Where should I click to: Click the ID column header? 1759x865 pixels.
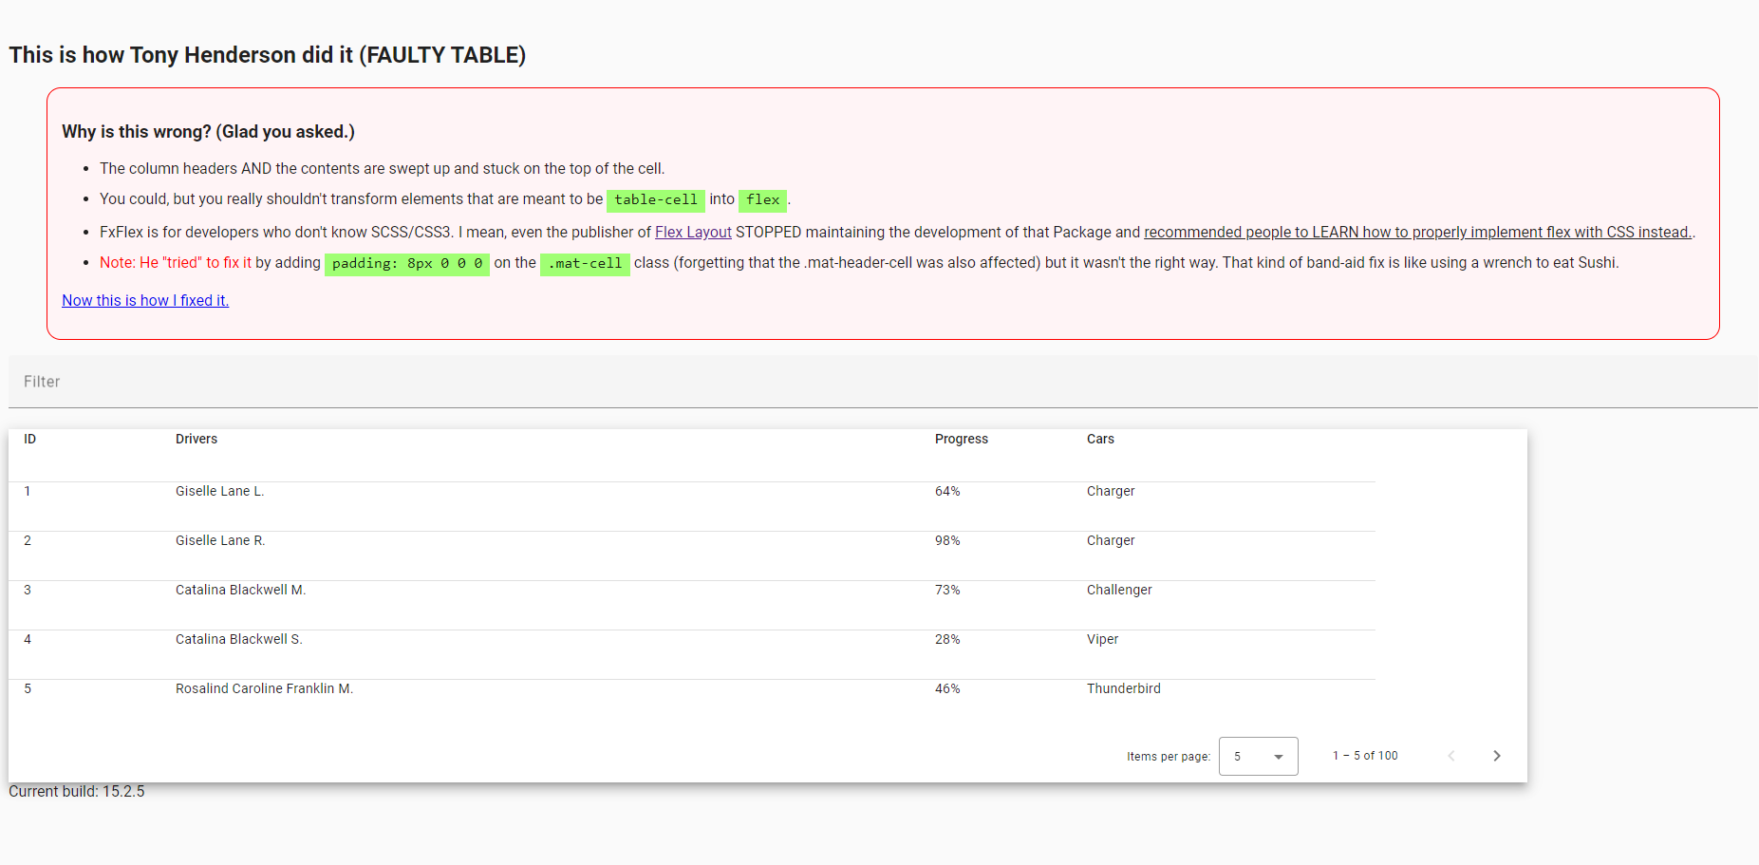tap(30, 440)
